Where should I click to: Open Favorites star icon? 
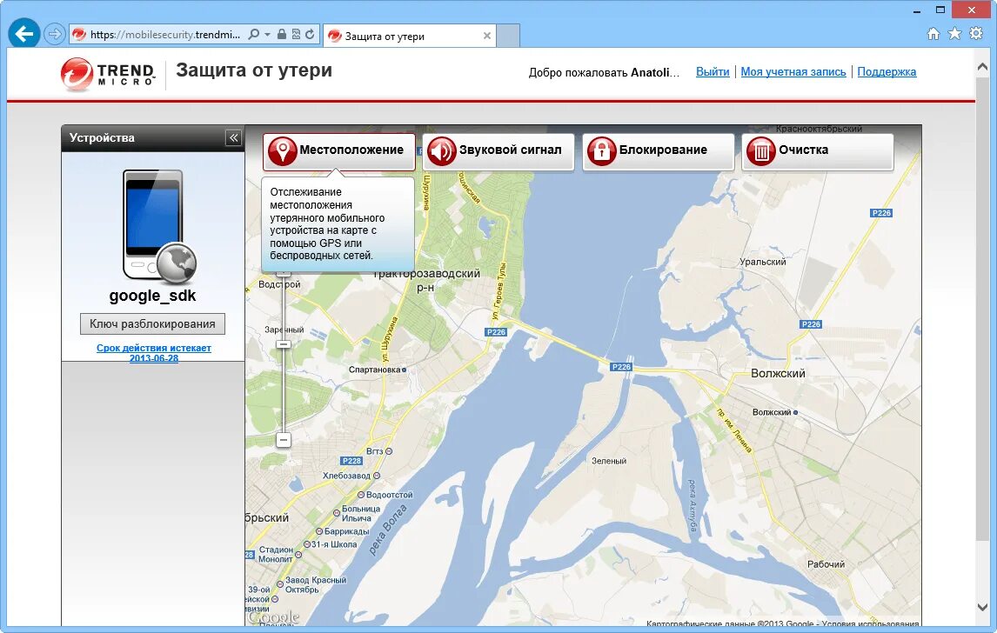coord(954,34)
